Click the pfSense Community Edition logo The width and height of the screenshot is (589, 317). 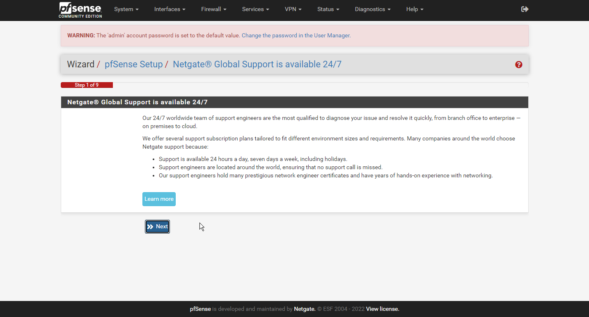[80, 10]
